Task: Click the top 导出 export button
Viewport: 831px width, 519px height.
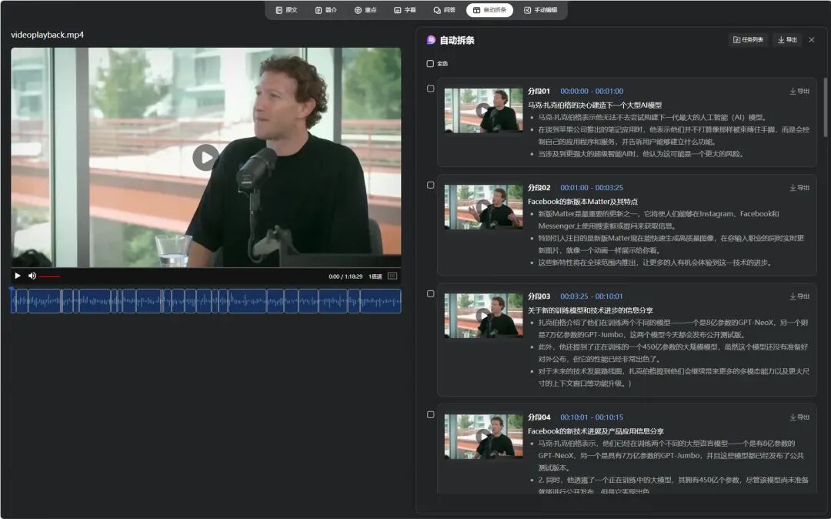Action: [x=787, y=40]
